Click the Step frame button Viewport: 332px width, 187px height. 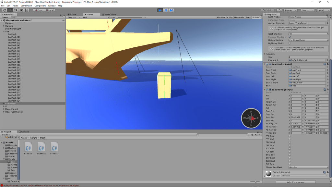point(171,10)
